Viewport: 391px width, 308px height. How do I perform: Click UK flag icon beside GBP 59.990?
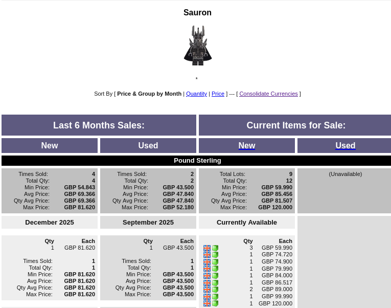pyautogui.click(x=206, y=248)
